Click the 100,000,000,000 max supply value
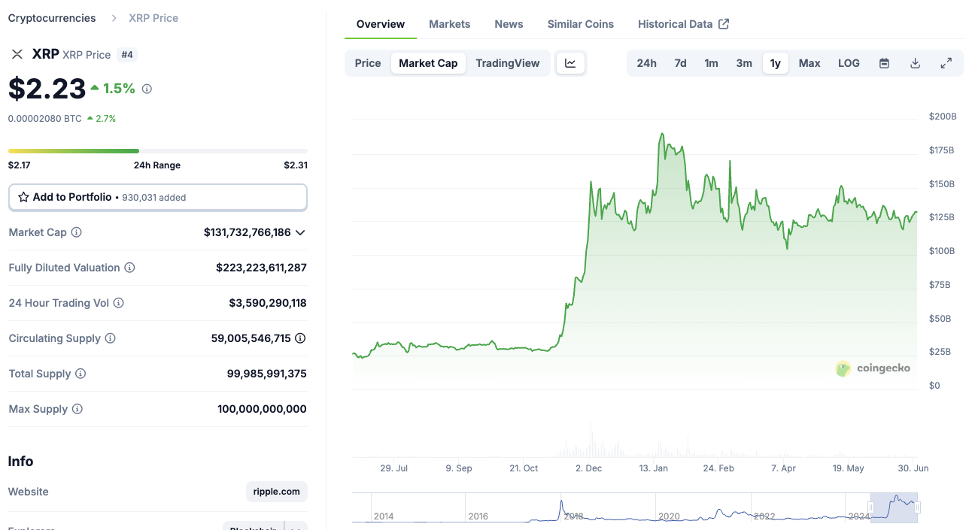 [x=262, y=409]
